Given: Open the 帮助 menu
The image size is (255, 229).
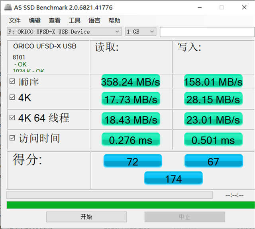Looking at the screenshot, I should click(114, 20).
